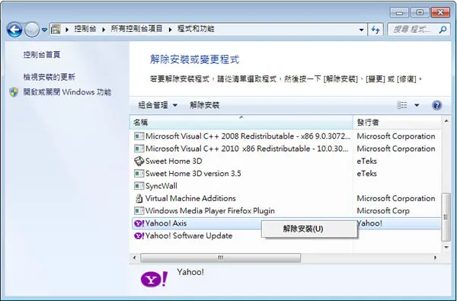Open the 檢視安裝的更新 link
The height and width of the screenshot is (301, 457).
(49, 77)
